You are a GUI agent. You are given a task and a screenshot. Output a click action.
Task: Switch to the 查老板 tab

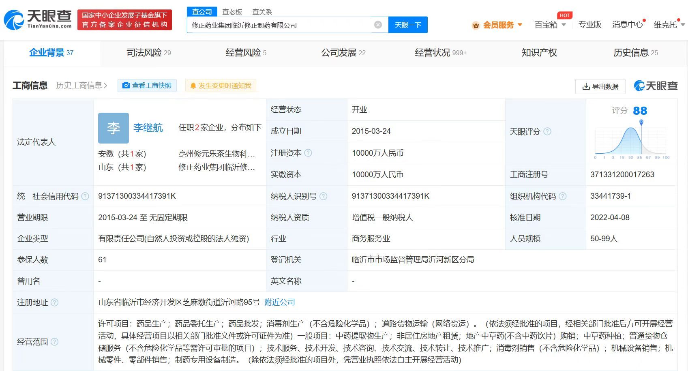pos(231,12)
